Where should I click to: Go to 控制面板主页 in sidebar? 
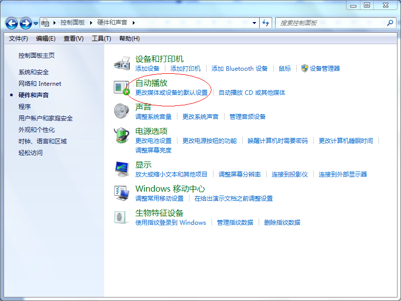(37, 56)
